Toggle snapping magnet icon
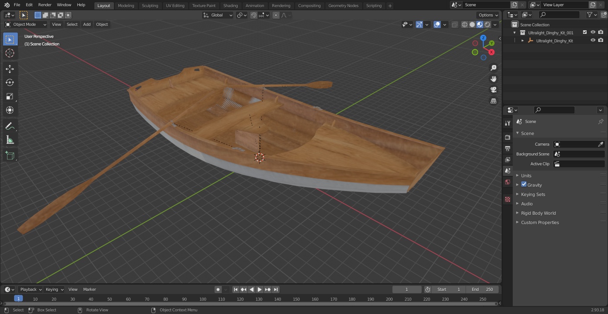Screen dimensions: 608x314 [x=254, y=15]
